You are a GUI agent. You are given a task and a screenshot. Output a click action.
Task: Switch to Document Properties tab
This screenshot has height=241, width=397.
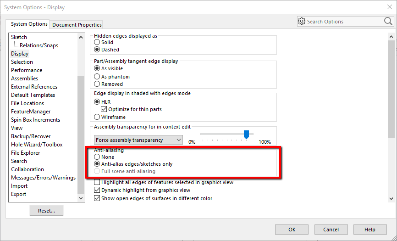tap(77, 25)
